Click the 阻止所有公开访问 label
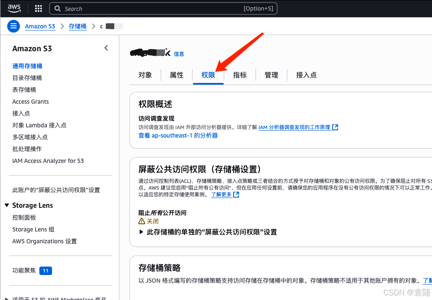The height and width of the screenshot is (300, 432). [162, 213]
